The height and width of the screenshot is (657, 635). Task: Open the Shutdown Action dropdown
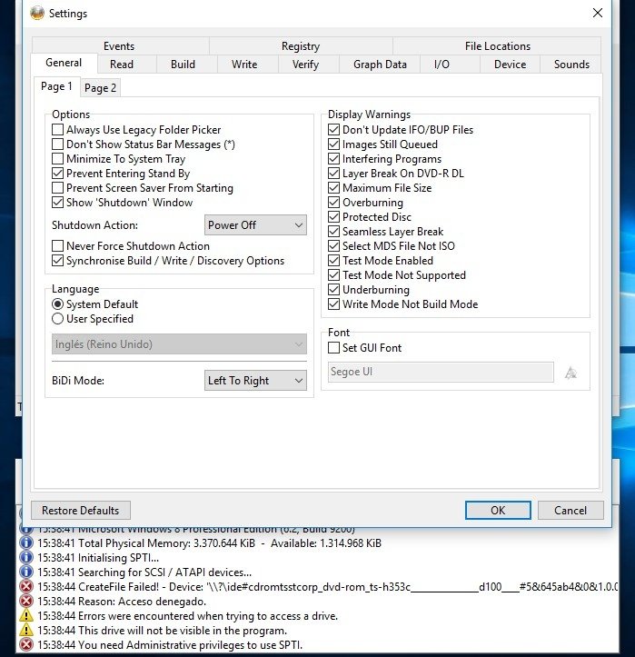(255, 225)
